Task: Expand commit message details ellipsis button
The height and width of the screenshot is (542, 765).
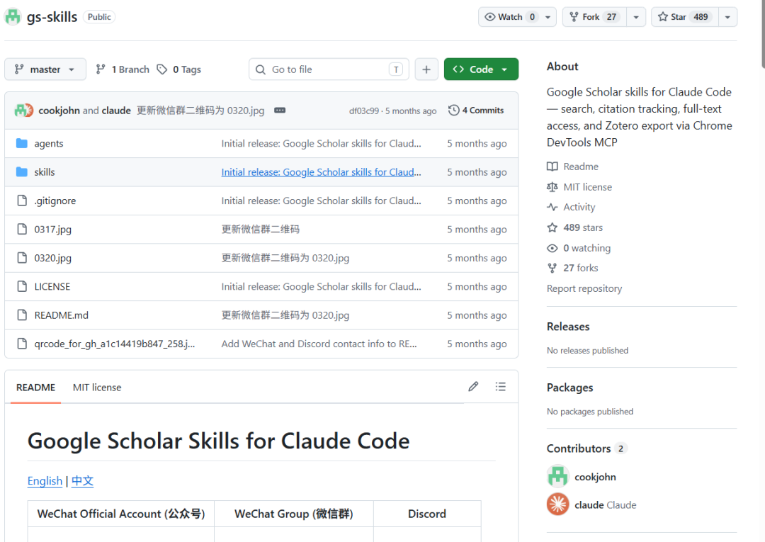Action: pyautogui.click(x=280, y=111)
